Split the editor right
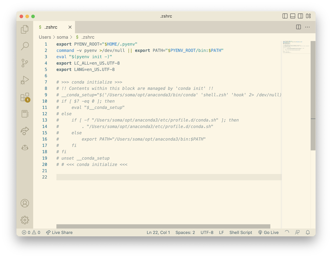 (299, 27)
